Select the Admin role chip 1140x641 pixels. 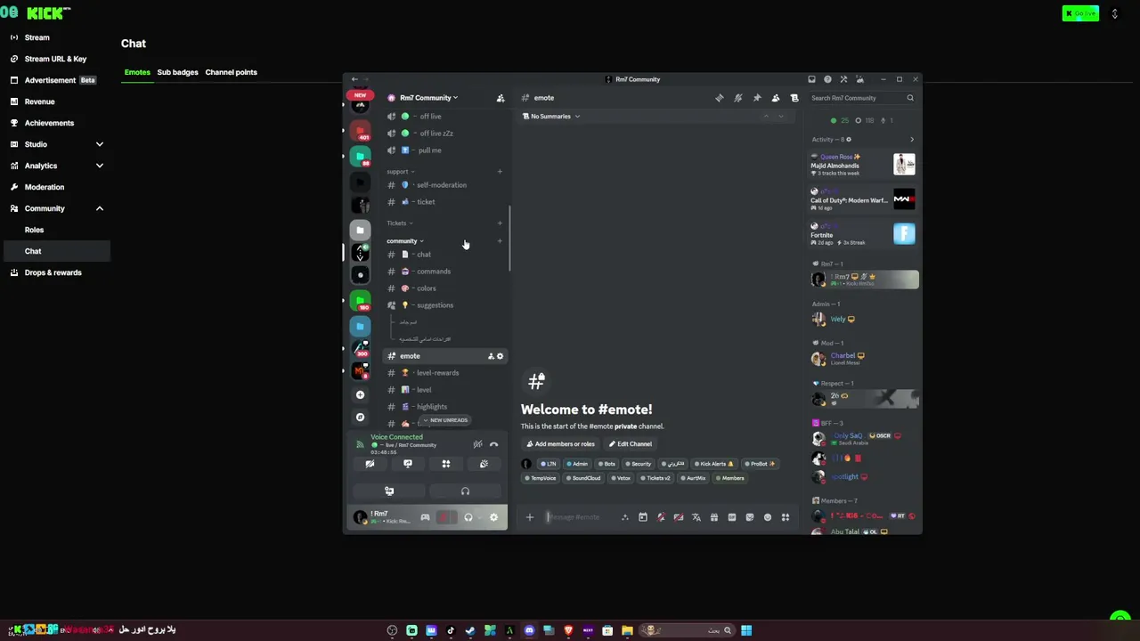pyautogui.click(x=577, y=464)
